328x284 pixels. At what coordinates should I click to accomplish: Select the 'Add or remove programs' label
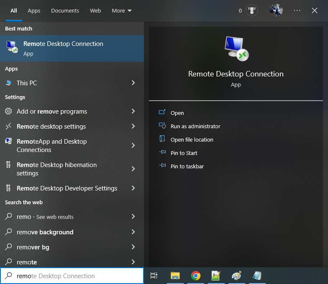coord(52,112)
